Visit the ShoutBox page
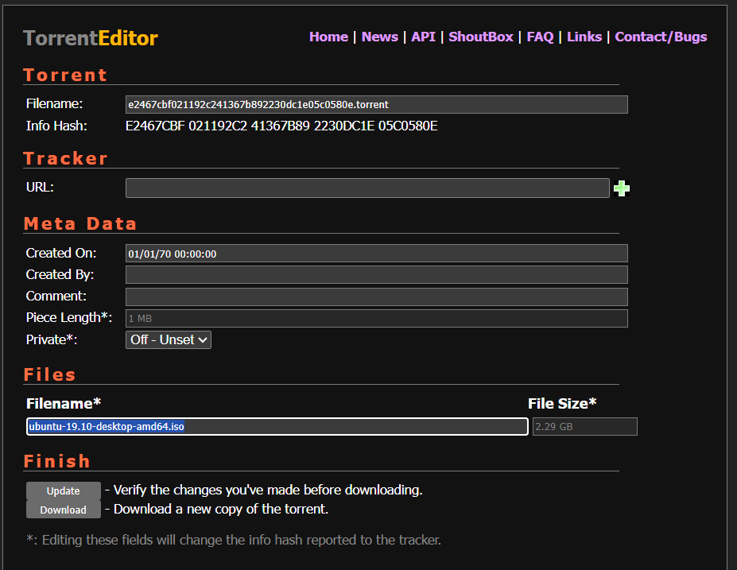The image size is (737, 570). click(x=481, y=37)
